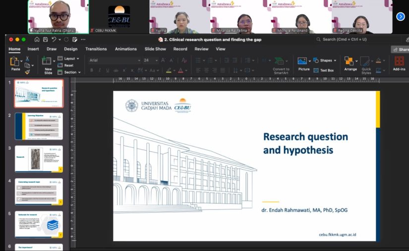Open the Add-ins icon

(399, 62)
